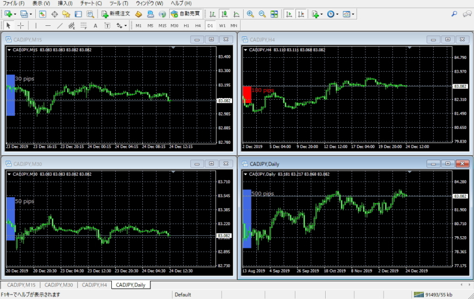Open the 表示 (V) menu
This screenshot has height=299, width=474.
[x=41, y=3]
